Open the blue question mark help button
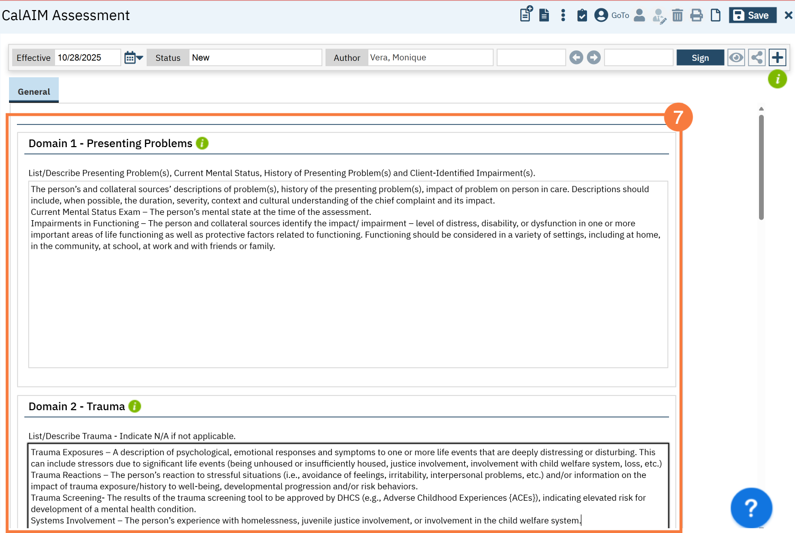 [x=751, y=508]
